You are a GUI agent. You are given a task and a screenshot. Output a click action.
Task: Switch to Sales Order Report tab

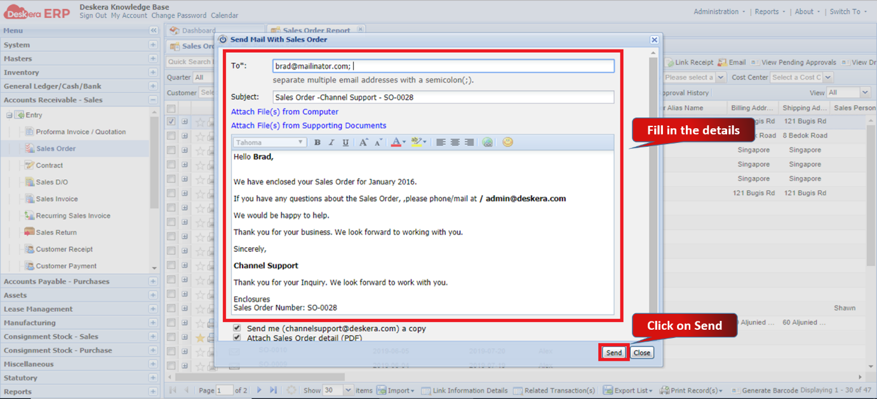(316, 30)
